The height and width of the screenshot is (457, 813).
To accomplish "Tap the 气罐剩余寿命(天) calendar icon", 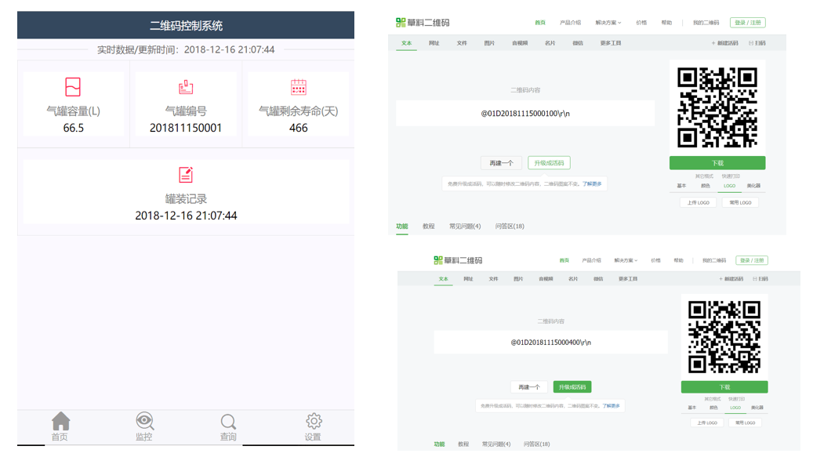I will (299, 87).
